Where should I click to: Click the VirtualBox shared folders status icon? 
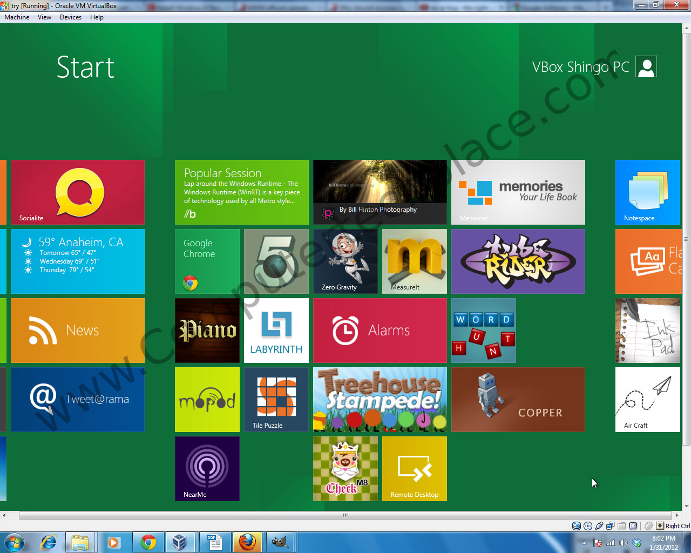pos(622,526)
